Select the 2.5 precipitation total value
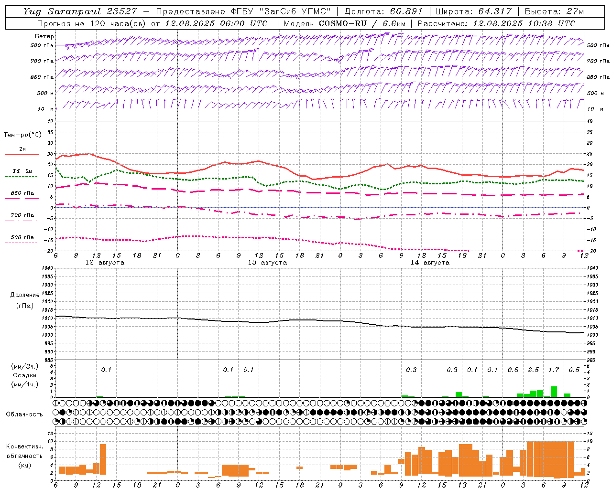The height and width of the screenshot is (489, 612). point(533,370)
